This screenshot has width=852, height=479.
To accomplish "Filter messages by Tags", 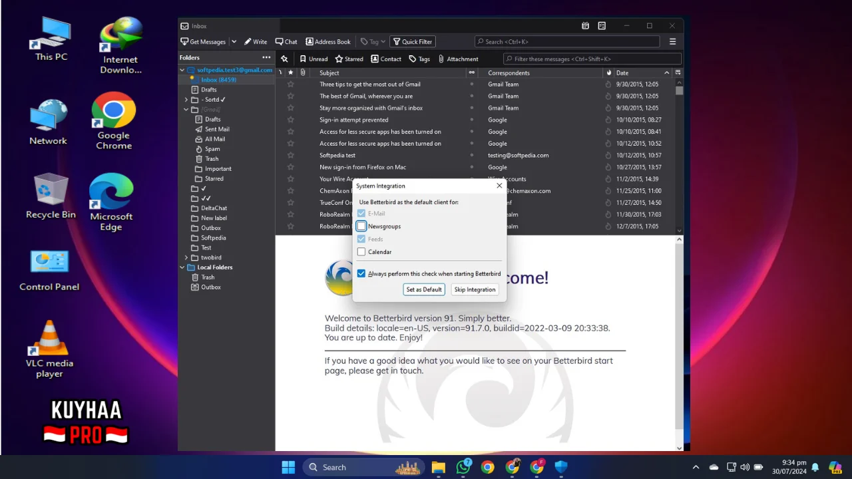I will tap(419, 59).
